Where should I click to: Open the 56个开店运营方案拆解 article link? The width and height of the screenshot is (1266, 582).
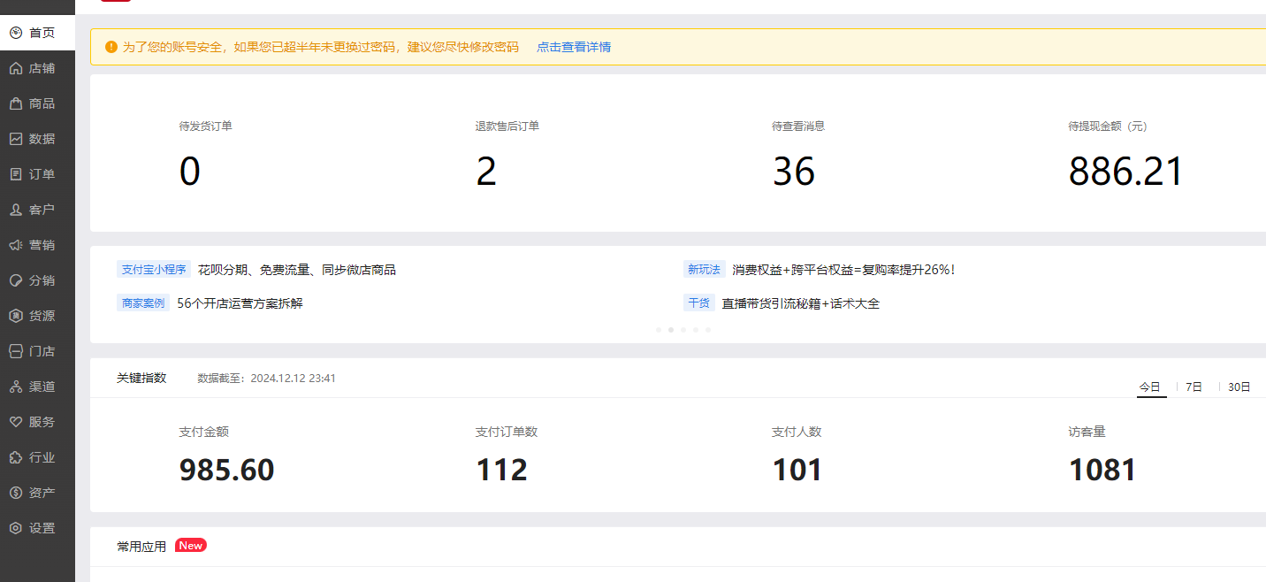240,303
